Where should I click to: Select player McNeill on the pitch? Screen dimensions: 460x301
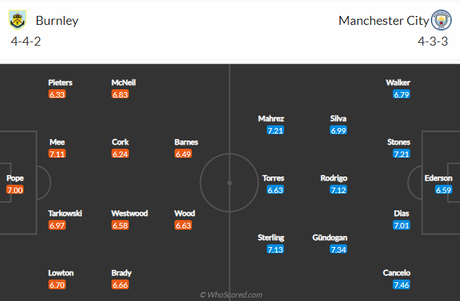(x=123, y=82)
